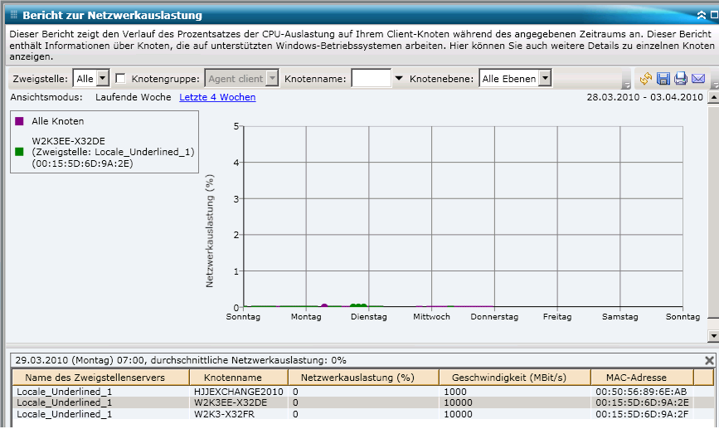Viewport: 719px width, 429px height.
Task: Select the W2K3EE-X32DE table row
Action: (x=362, y=402)
